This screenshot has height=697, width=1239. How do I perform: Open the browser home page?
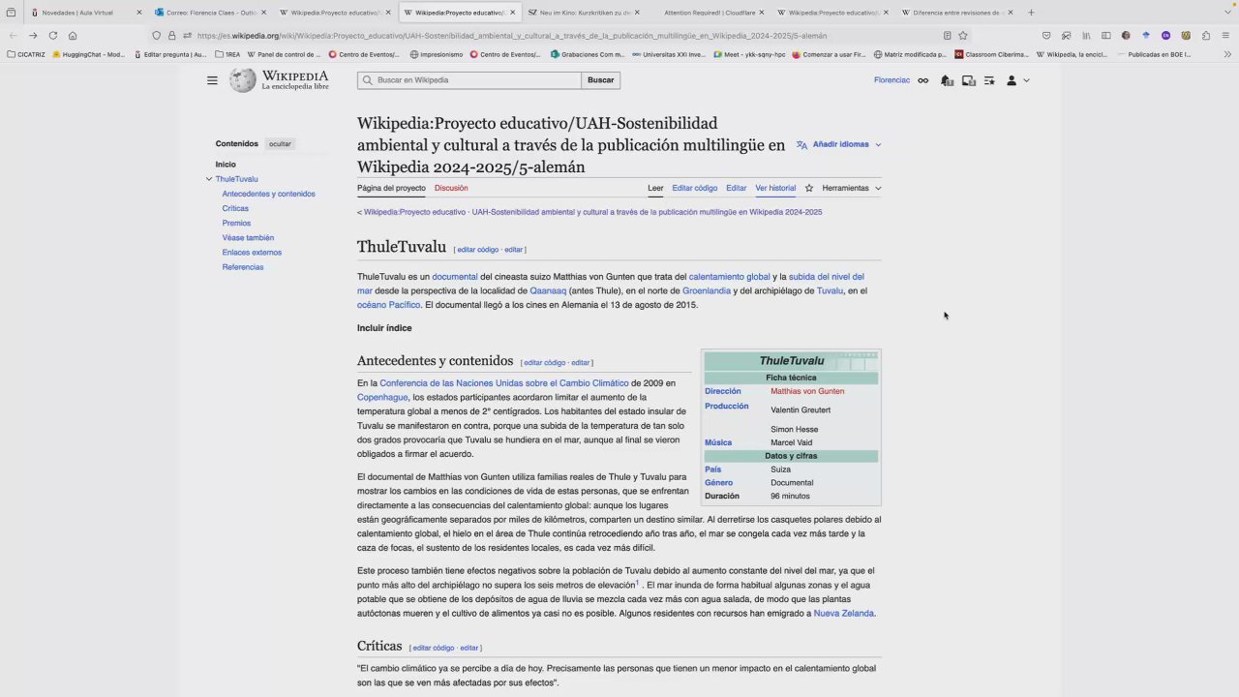coord(73,36)
